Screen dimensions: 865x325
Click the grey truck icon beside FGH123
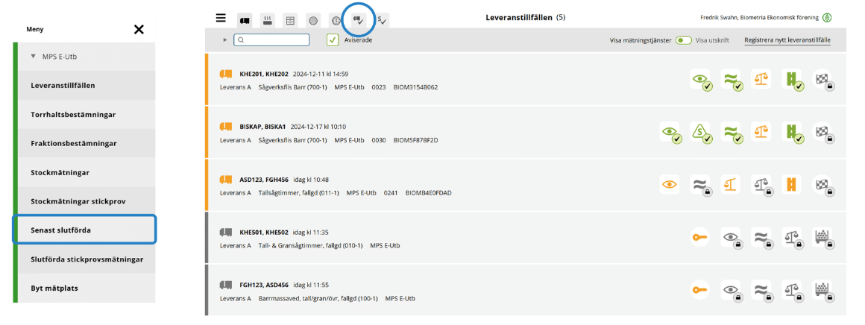point(225,285)
